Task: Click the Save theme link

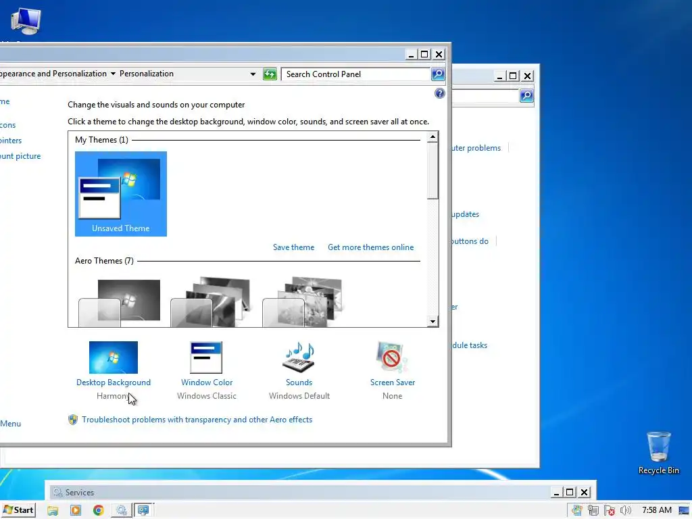Action: 293,247
